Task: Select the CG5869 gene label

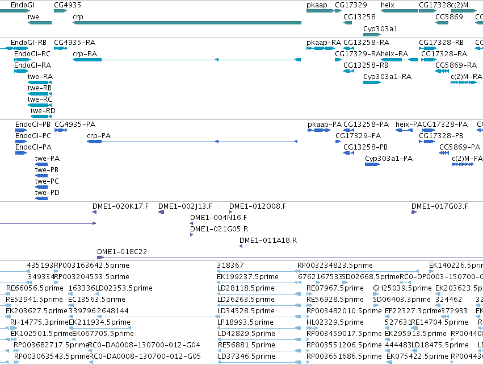Action: pos(449,17)
